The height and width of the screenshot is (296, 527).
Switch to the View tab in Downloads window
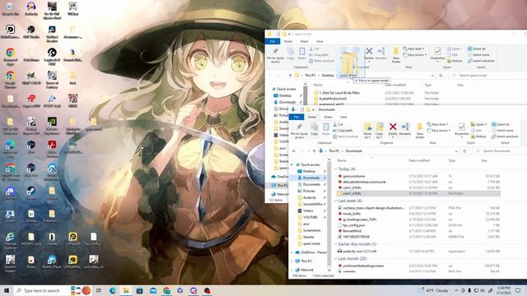tap(343, 117)
